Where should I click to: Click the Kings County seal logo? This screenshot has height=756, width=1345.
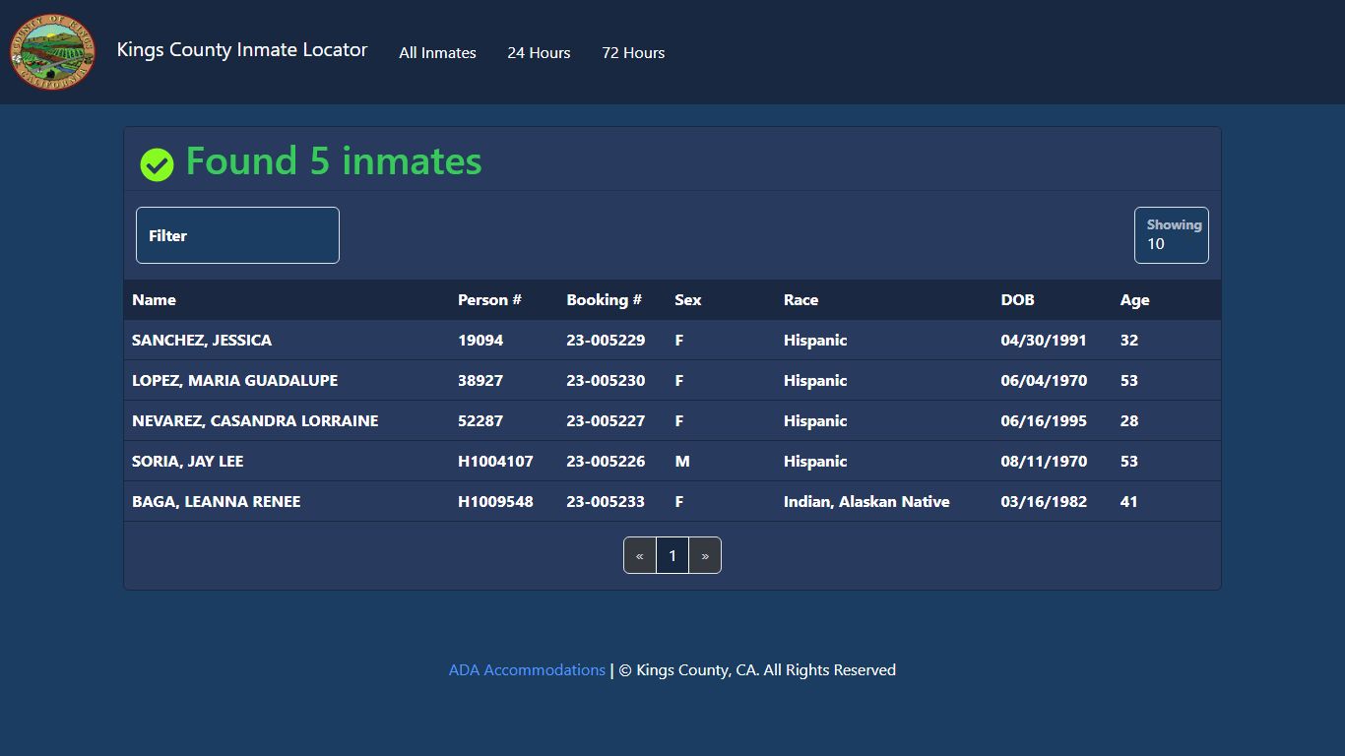click(53, 52)
